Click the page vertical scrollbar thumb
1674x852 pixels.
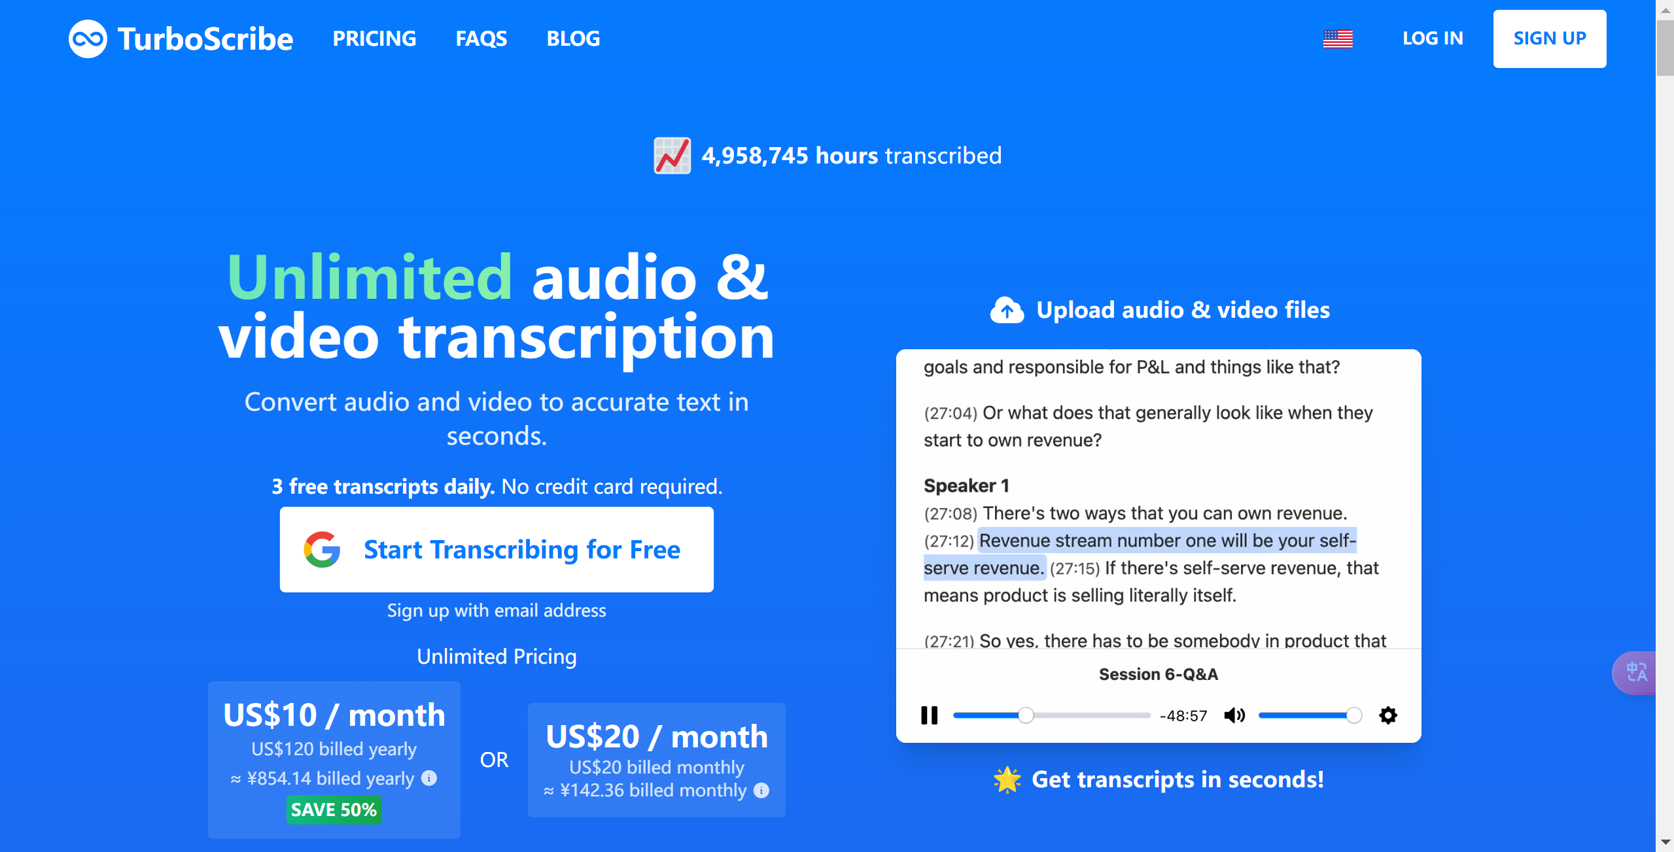coord(1665,48)
